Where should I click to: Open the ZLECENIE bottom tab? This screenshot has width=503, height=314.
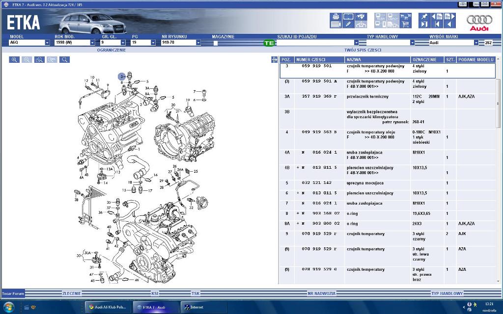(x=72, y=293)
